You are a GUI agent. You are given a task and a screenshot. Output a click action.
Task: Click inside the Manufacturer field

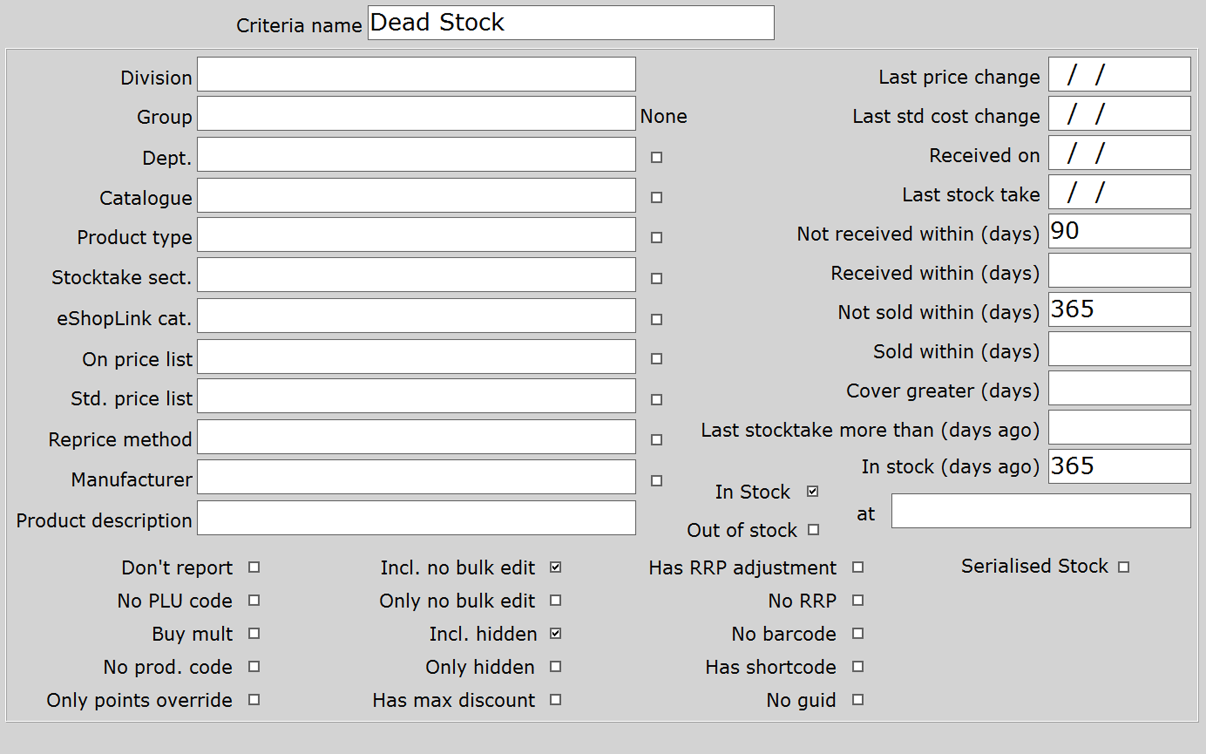tap(416, 476)
